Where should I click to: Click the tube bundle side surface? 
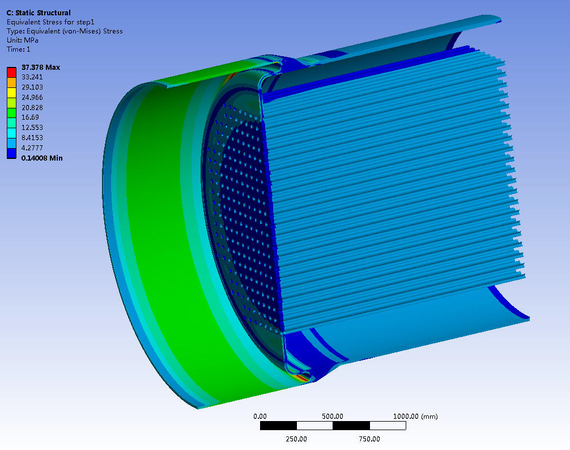click(x=391, y=199)
